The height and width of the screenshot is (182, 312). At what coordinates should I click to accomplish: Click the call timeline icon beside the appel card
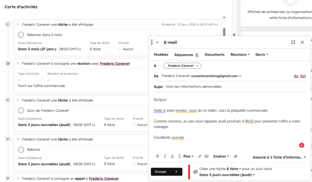8,178
